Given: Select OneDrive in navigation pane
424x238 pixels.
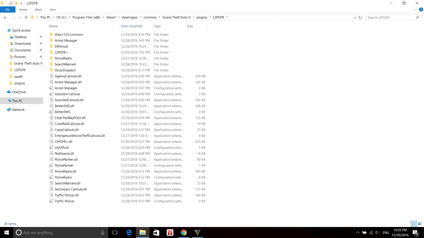Looking at the screenshot, I should pyautogui.click(x=19, y=92).
